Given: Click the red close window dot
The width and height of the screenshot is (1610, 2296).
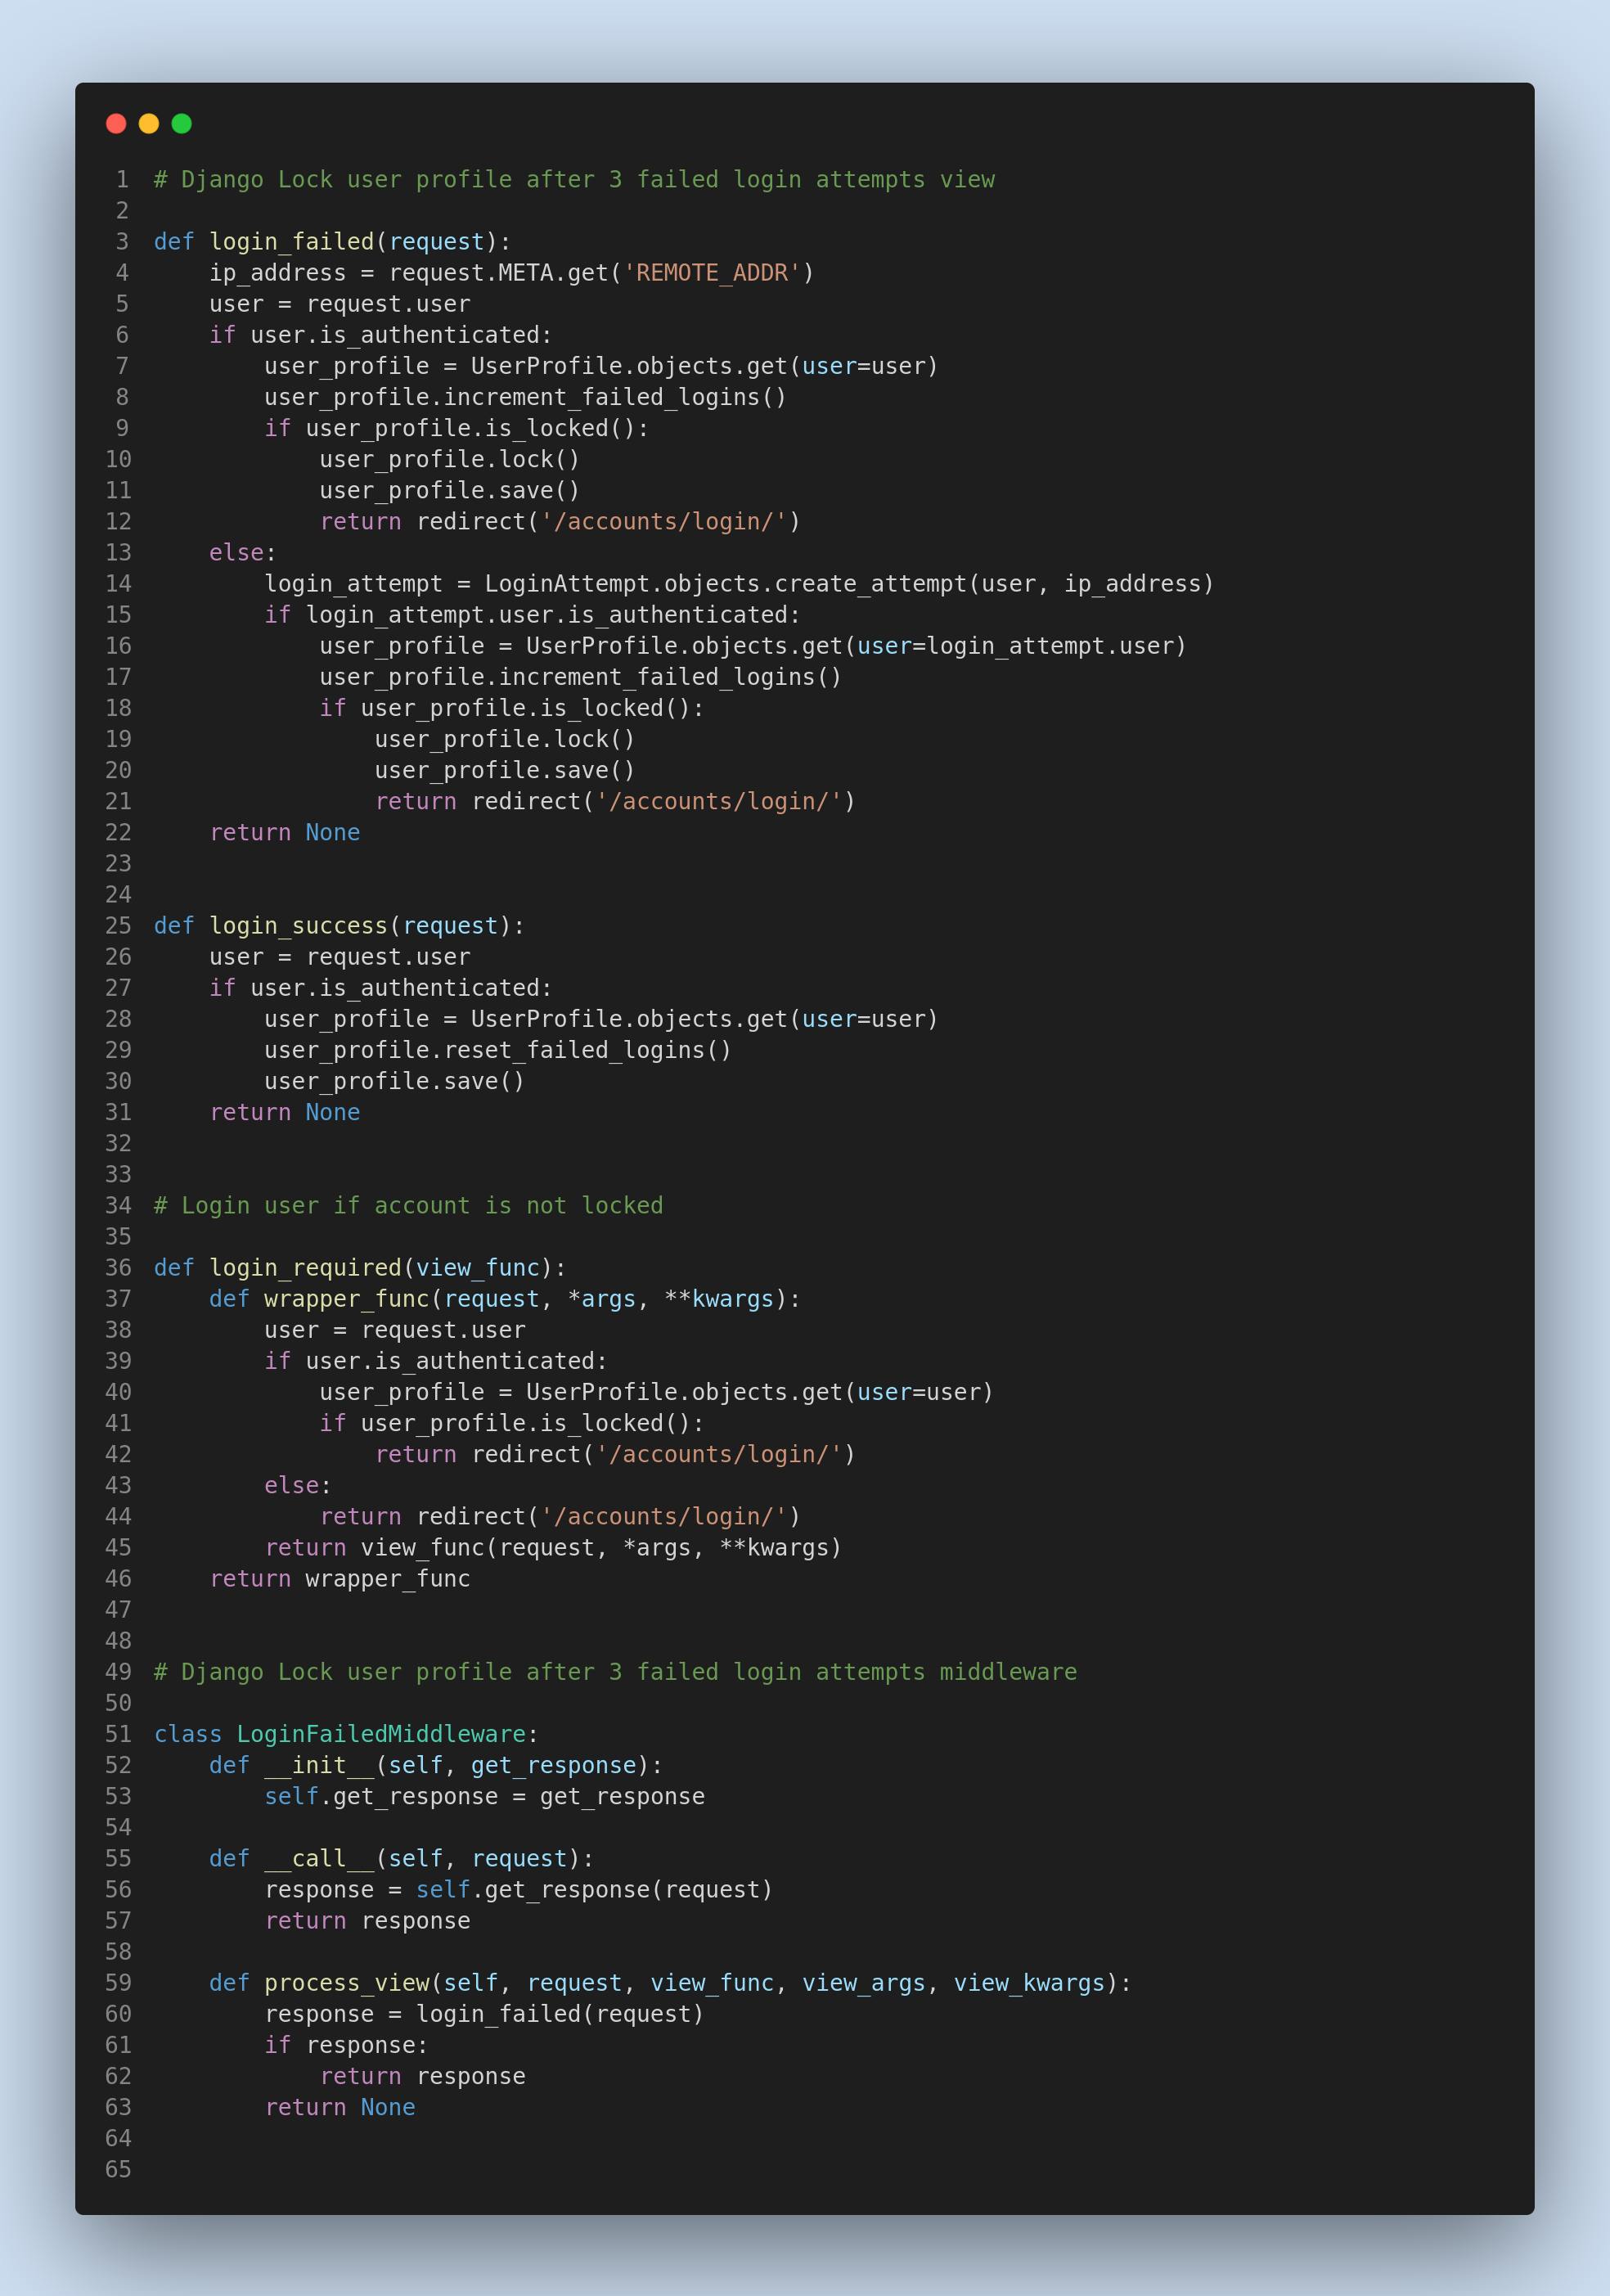Looking at the screenshot, I should (116, 123).
